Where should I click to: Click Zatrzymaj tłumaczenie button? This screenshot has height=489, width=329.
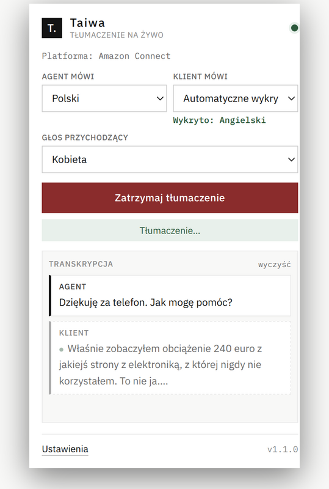(x=170, y=197)
